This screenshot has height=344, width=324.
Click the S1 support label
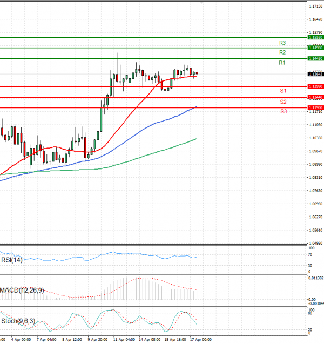(x=283, y=91)
